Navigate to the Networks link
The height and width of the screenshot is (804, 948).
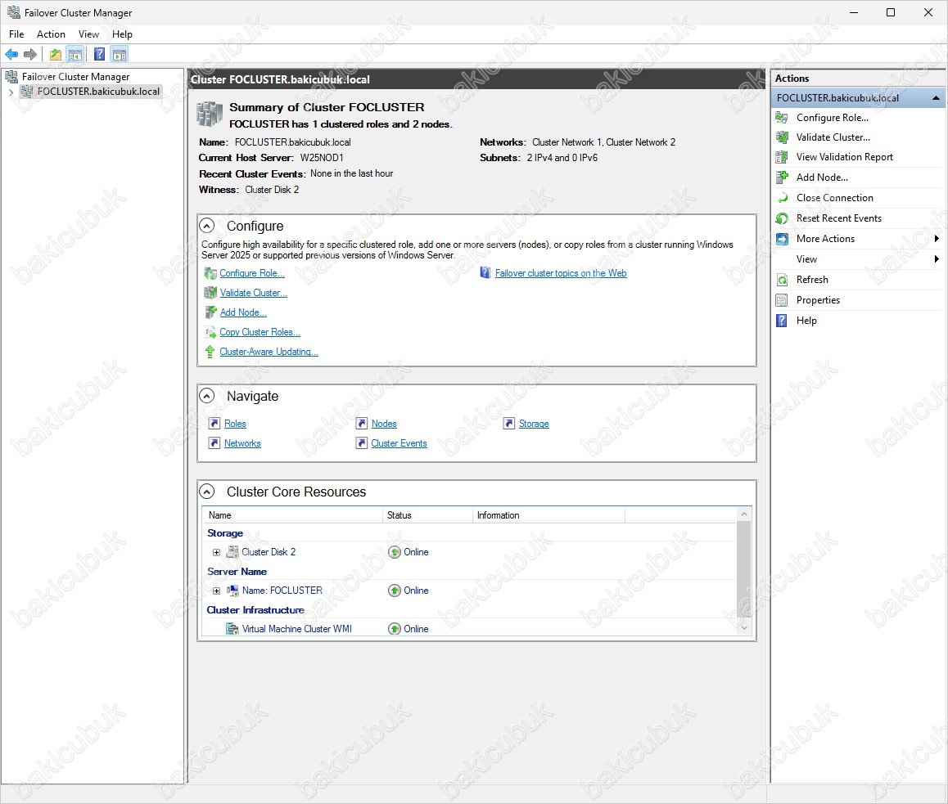coord(242,443)
